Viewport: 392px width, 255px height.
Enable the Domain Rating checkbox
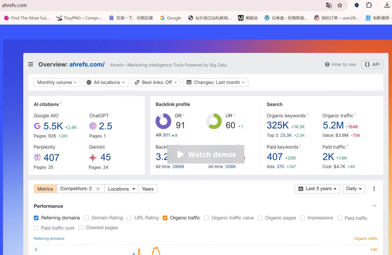coord(87,218)
